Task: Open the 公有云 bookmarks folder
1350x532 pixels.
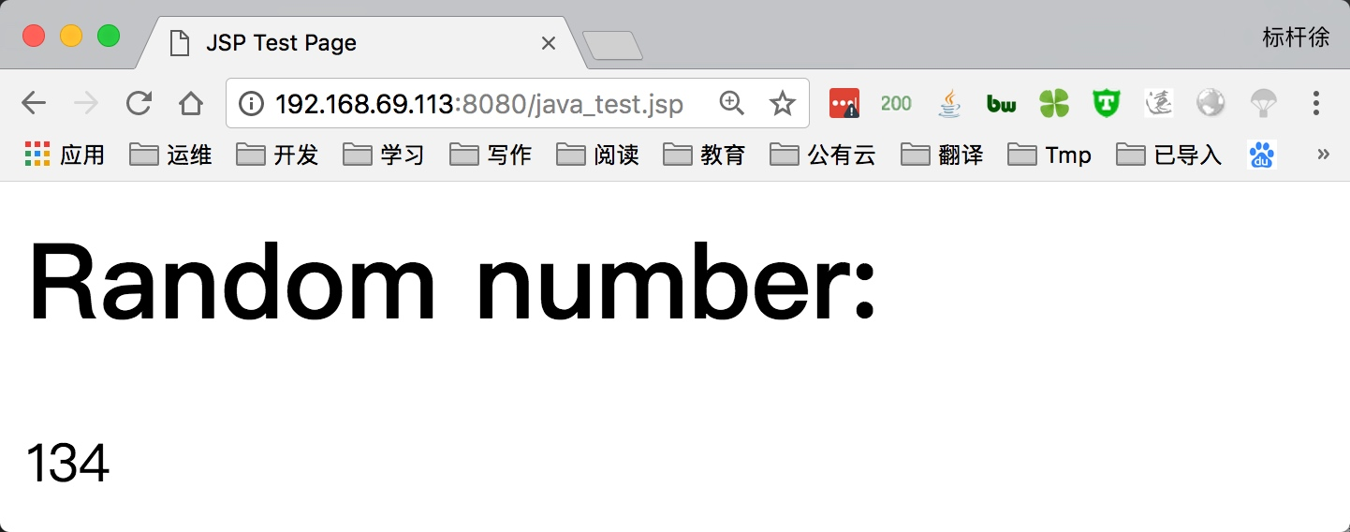Action: (822, 155)
